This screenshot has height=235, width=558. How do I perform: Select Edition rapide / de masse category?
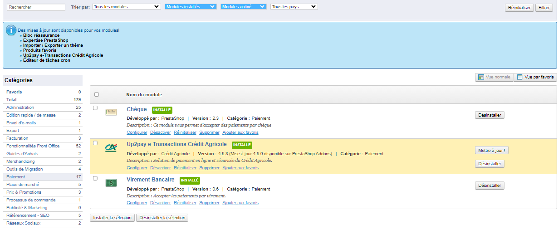pyautogui.click(x=43, y=115)
